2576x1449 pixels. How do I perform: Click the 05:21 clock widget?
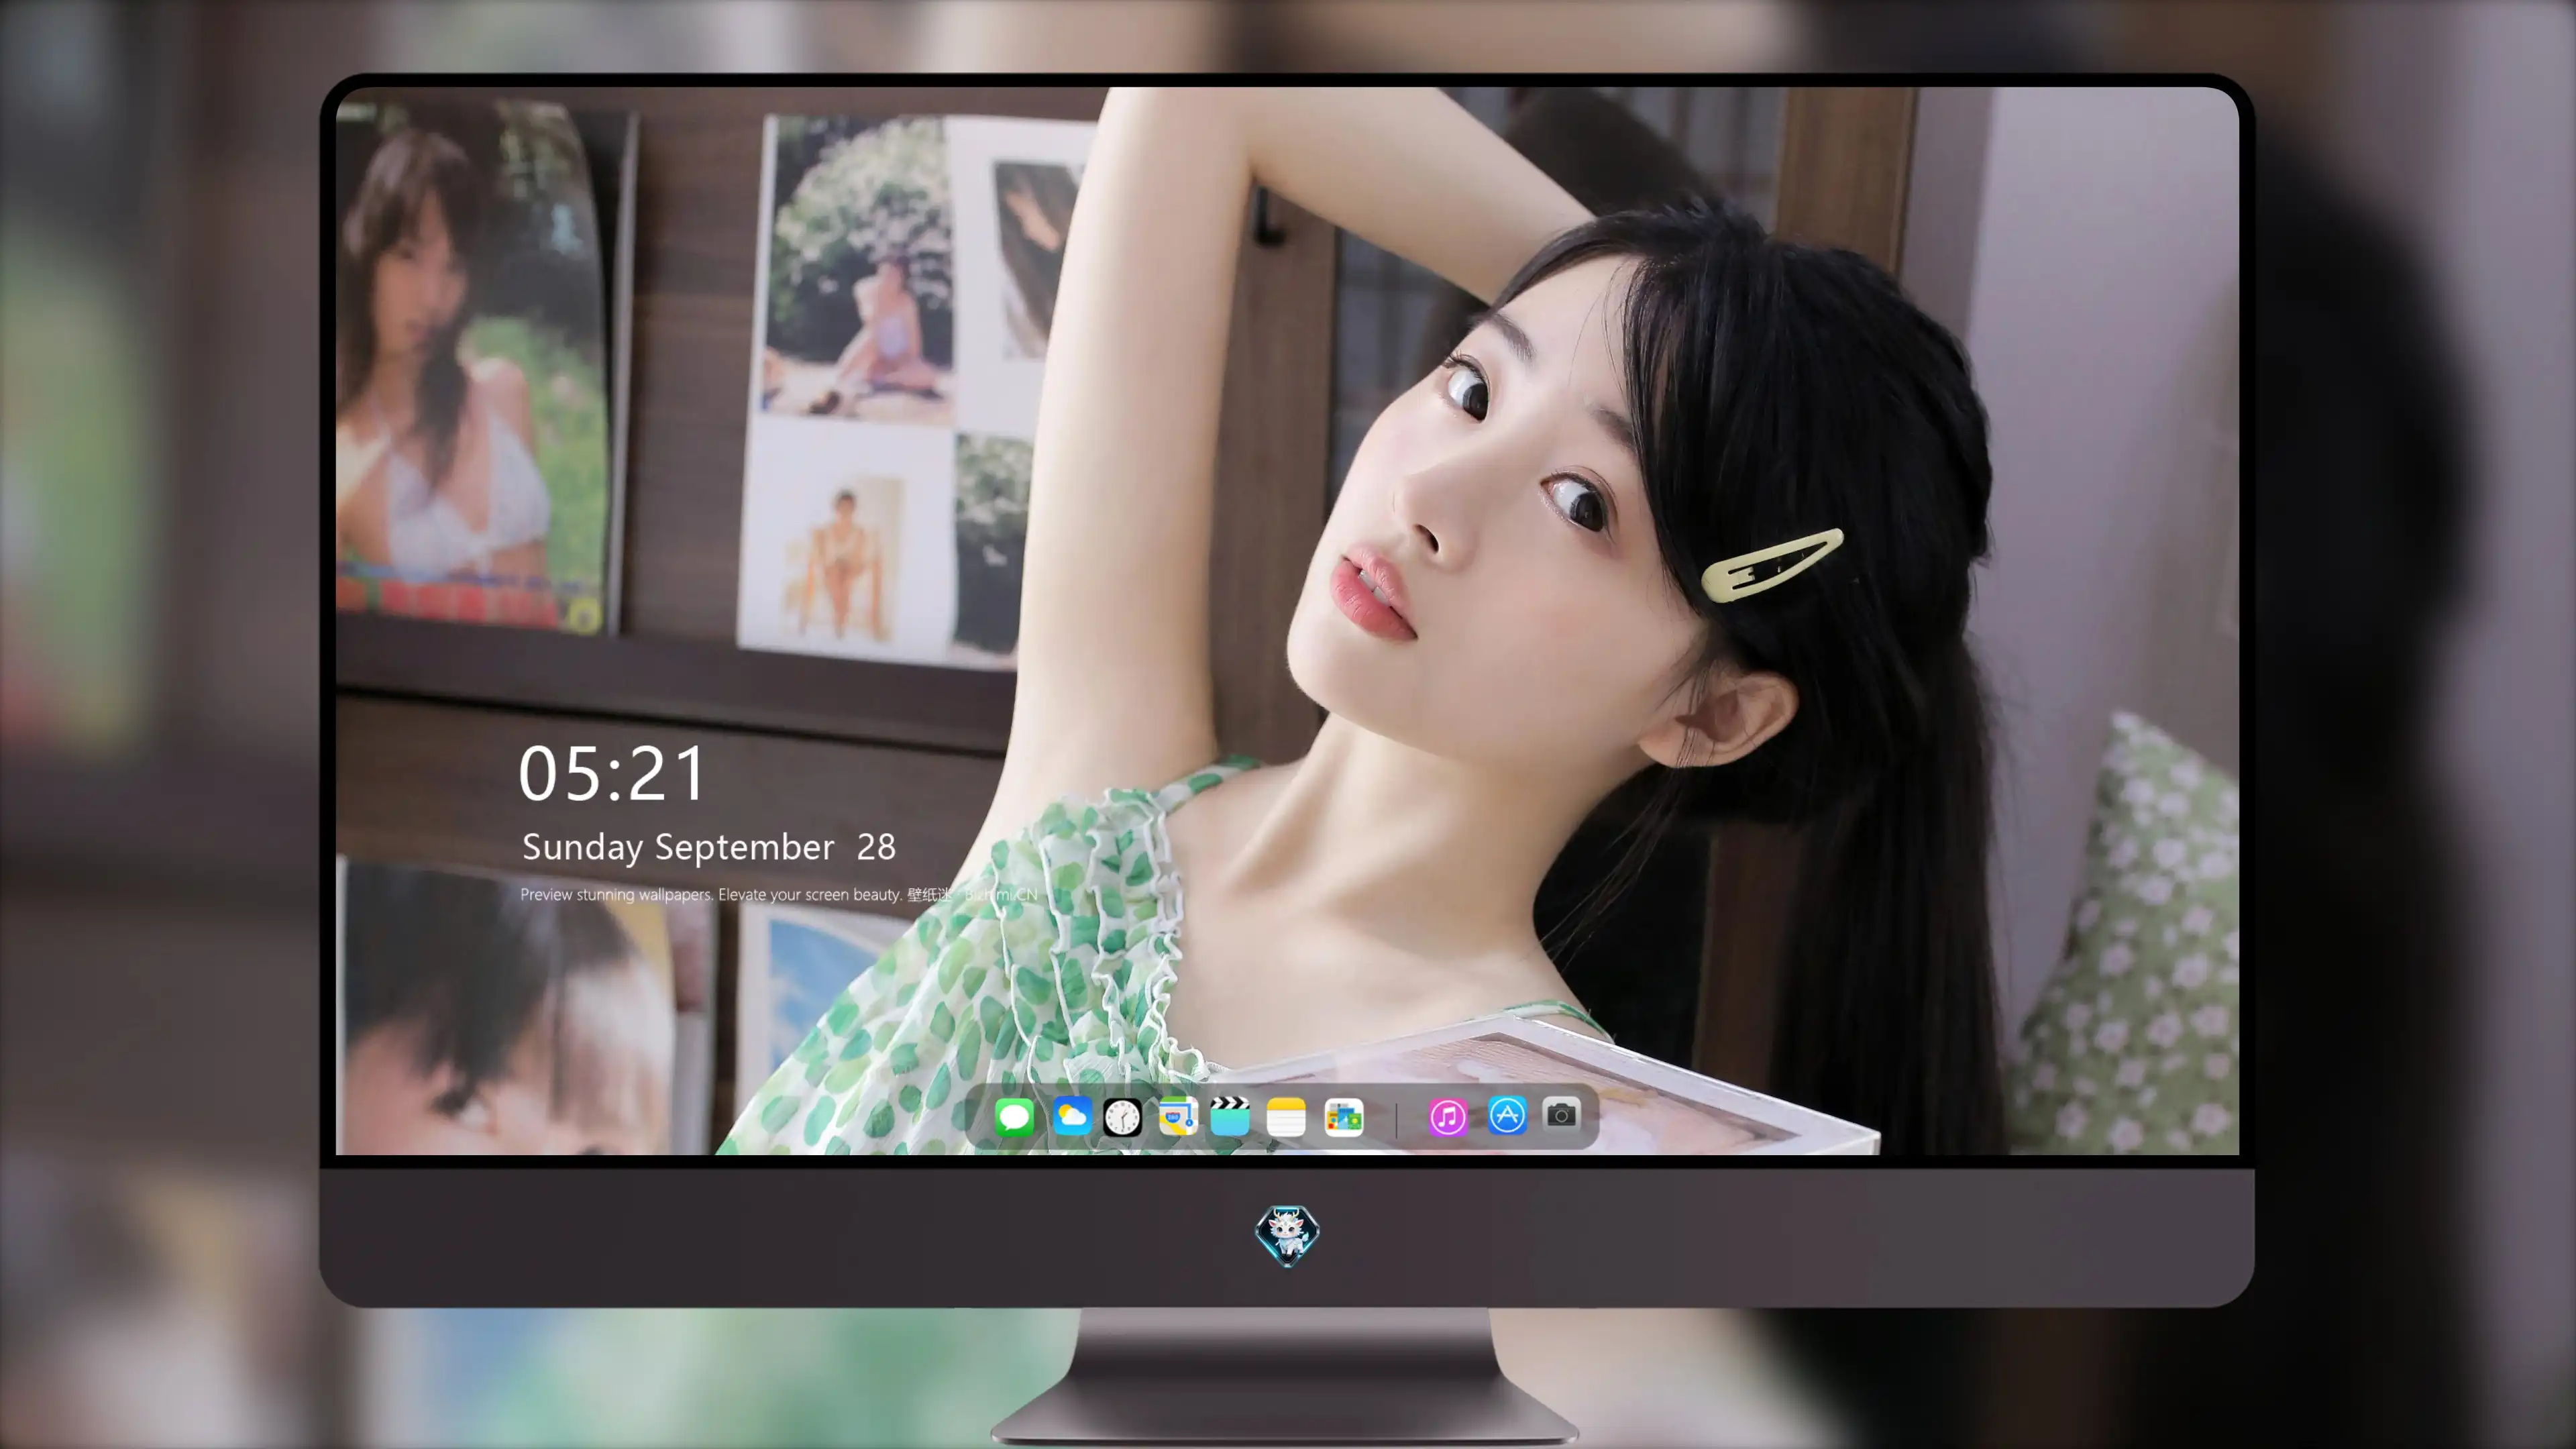coord(611,774)
